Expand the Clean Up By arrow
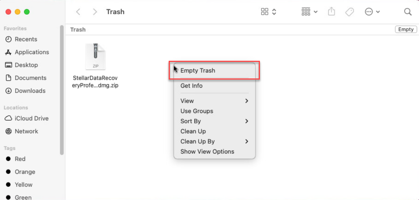Screen dimensions: 419x200 (x=247, y=141)
